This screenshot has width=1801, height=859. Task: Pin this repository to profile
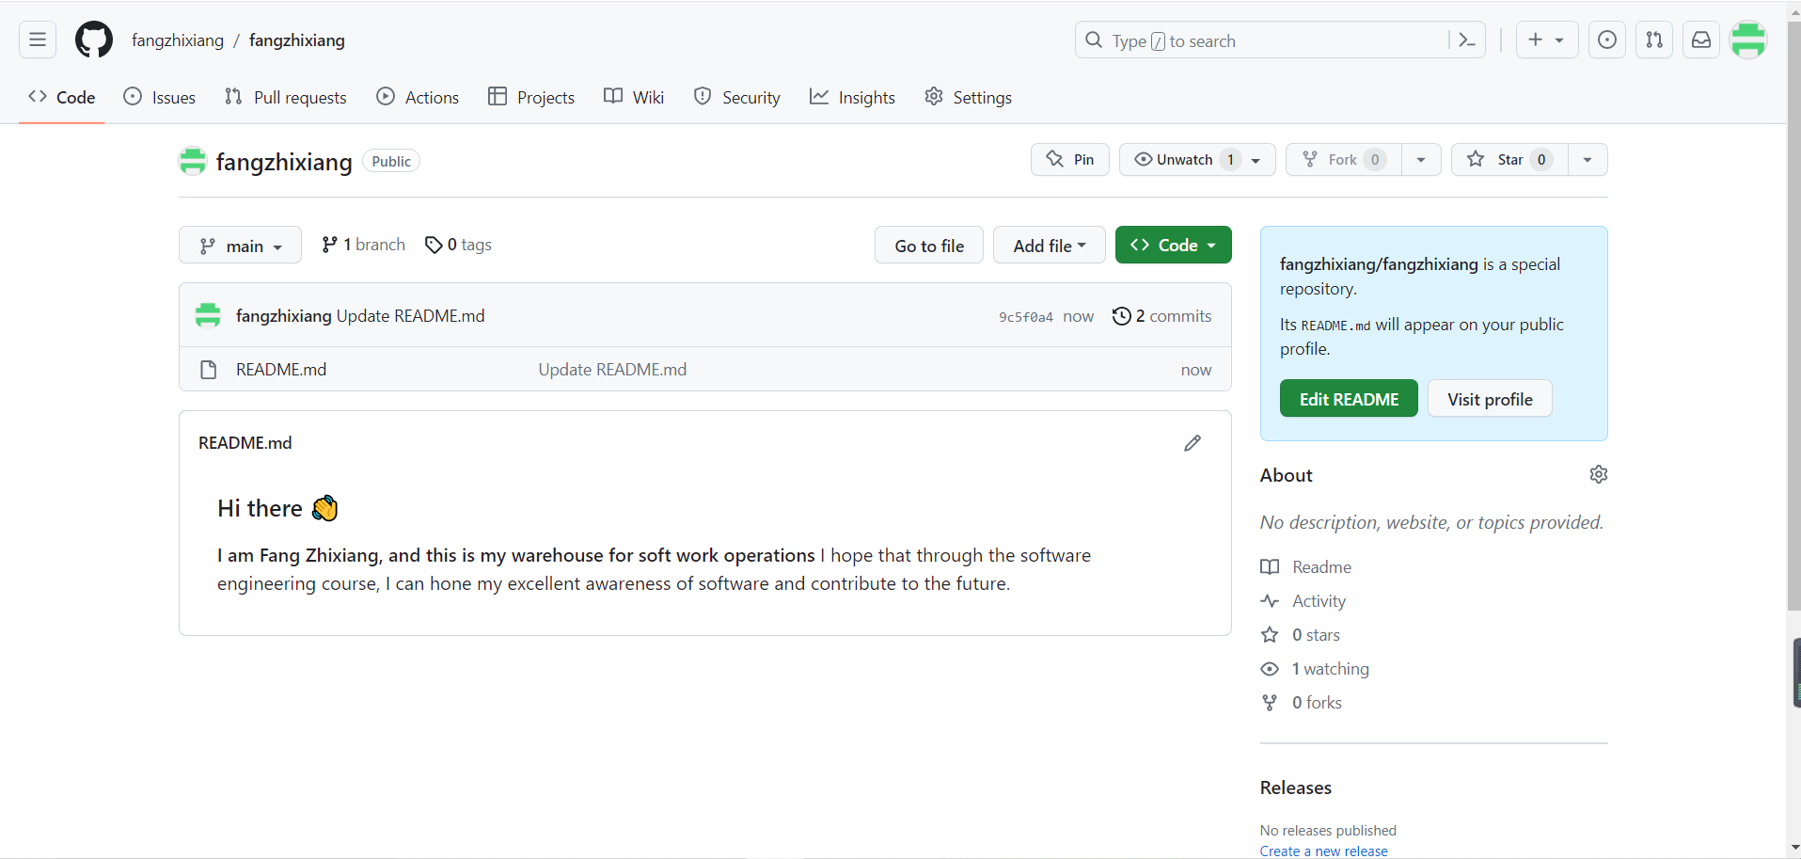(x=1070, y=160)
